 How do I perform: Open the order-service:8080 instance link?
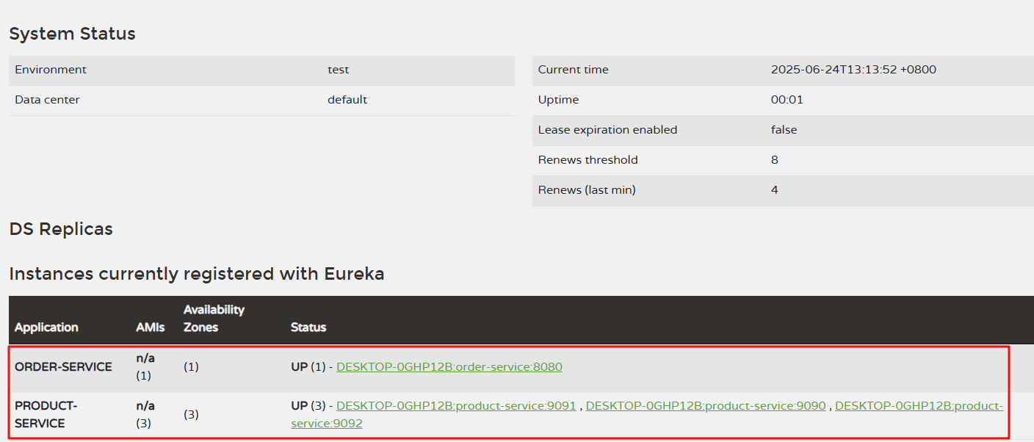(x=449, y=367)
